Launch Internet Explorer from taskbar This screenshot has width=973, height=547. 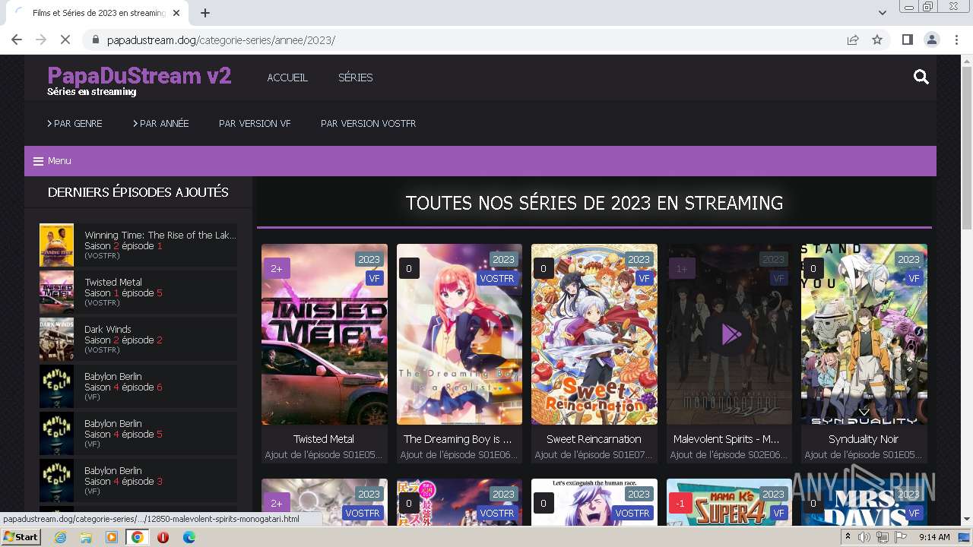click(60, 537)
